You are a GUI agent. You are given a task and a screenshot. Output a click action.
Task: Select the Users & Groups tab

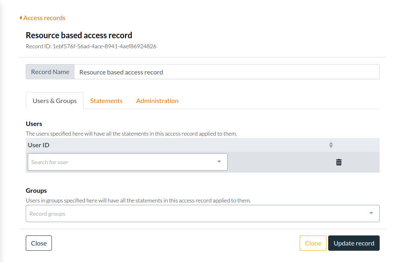click(54, 101)
